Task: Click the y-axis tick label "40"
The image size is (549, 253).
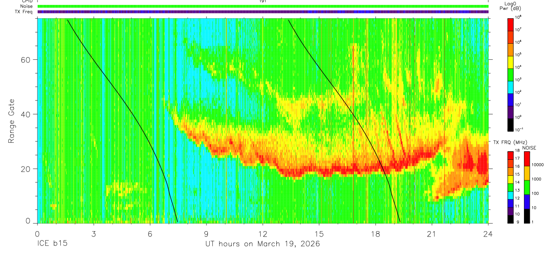Action: click(x=26, y=114)
